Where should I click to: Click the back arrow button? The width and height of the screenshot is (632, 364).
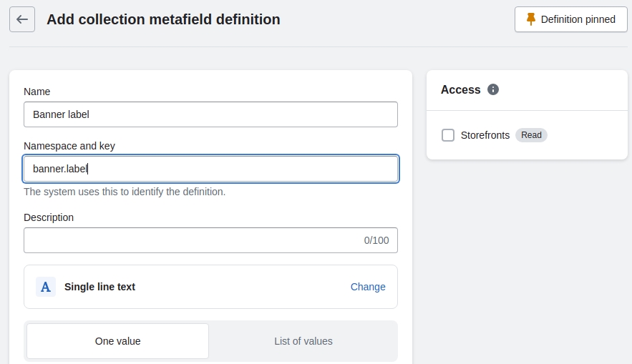click(22, 19)
